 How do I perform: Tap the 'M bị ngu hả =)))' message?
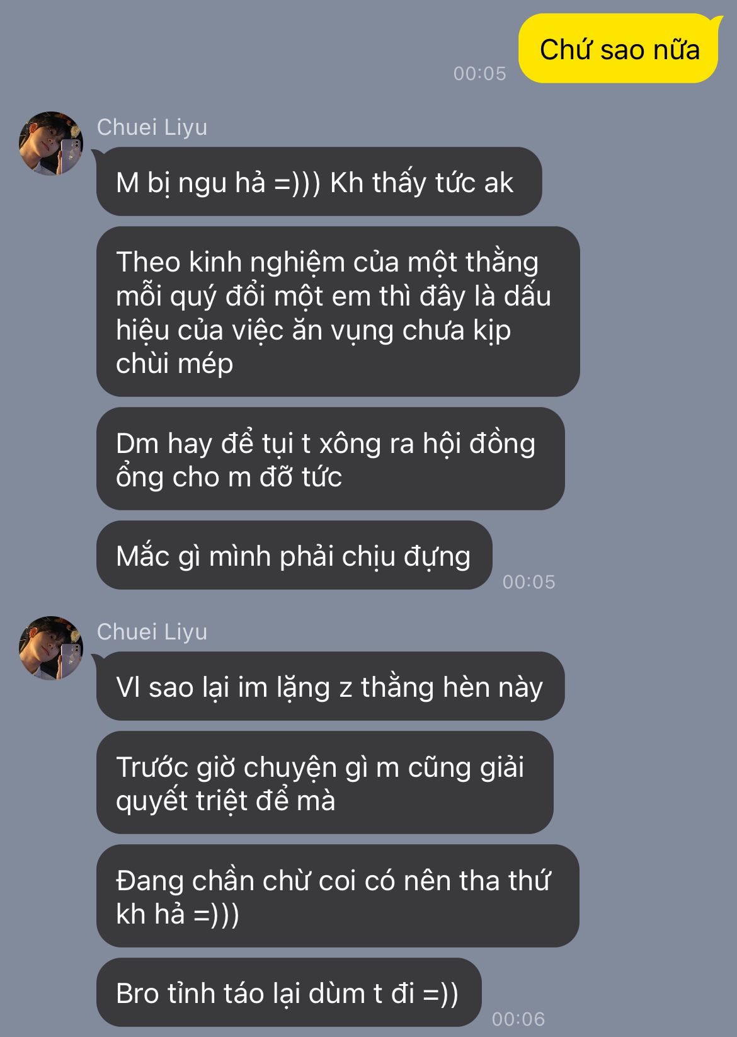coord(319,182)
